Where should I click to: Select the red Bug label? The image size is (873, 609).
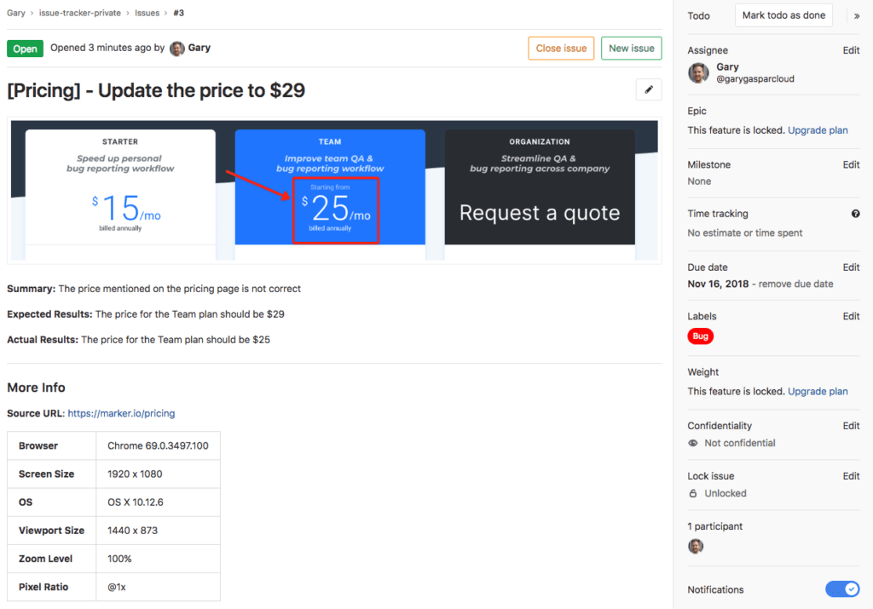click(x=700, y=336)
